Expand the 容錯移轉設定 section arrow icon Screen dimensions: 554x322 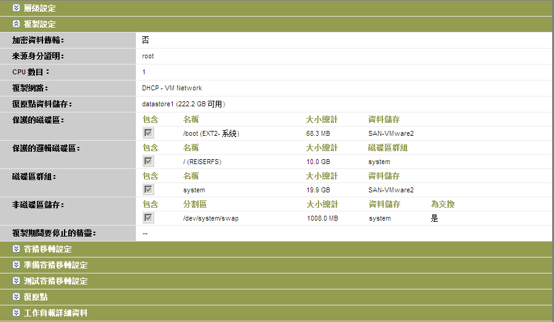click(16, 249)
